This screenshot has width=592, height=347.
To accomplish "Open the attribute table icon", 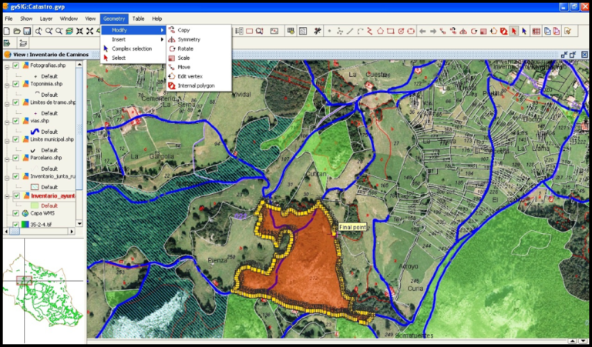I will (536, 32).
